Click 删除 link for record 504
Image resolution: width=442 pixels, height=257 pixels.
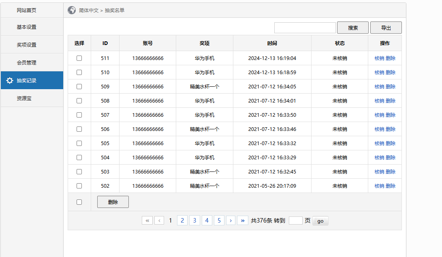click(x=391, y=157)
